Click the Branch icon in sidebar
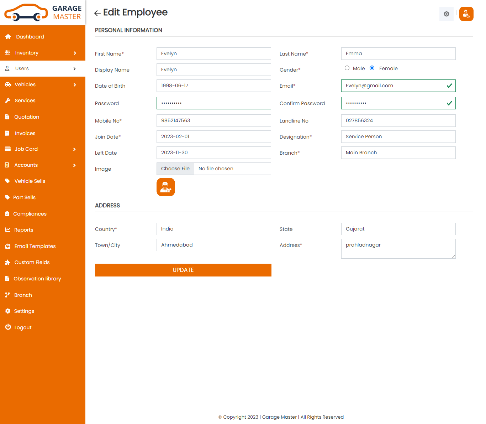 coord(7,295)
